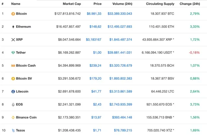Select supply value 64.446.252 LTC
207x136 pixels.
pyautogui.click(x=163, y=91)
